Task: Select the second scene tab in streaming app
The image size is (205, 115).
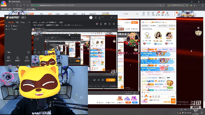Action: tap(17, 22)
